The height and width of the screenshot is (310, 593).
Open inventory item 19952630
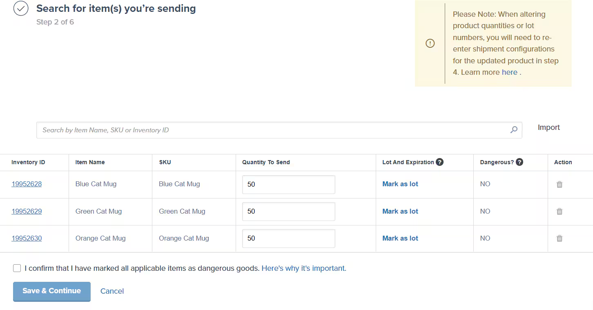coord(27,238)
